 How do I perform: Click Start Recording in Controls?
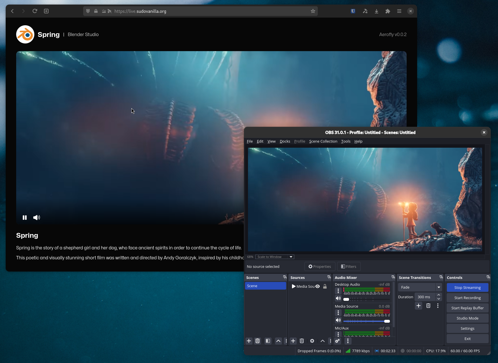pyautogui.click(x=467, y=298)
